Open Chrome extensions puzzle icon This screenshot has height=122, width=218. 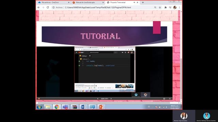[166, 7]
